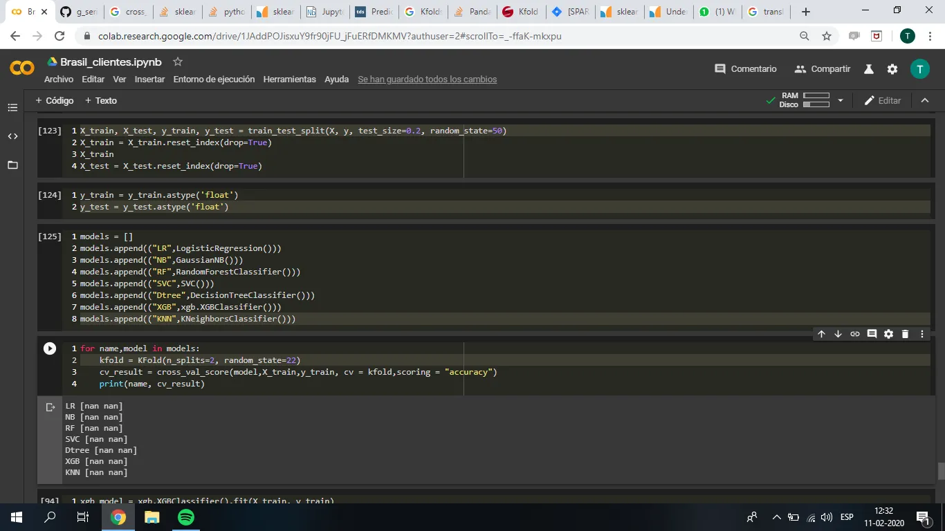Add a comment to the selected cell
945x531 pixels.
(x=872, y=334)
